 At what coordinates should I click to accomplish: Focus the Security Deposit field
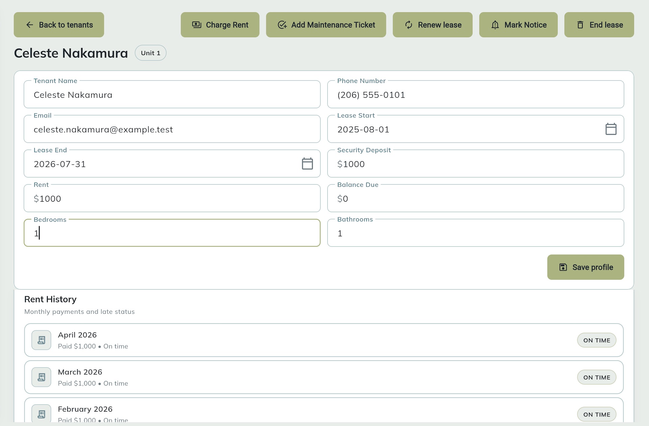coord(476,164)
